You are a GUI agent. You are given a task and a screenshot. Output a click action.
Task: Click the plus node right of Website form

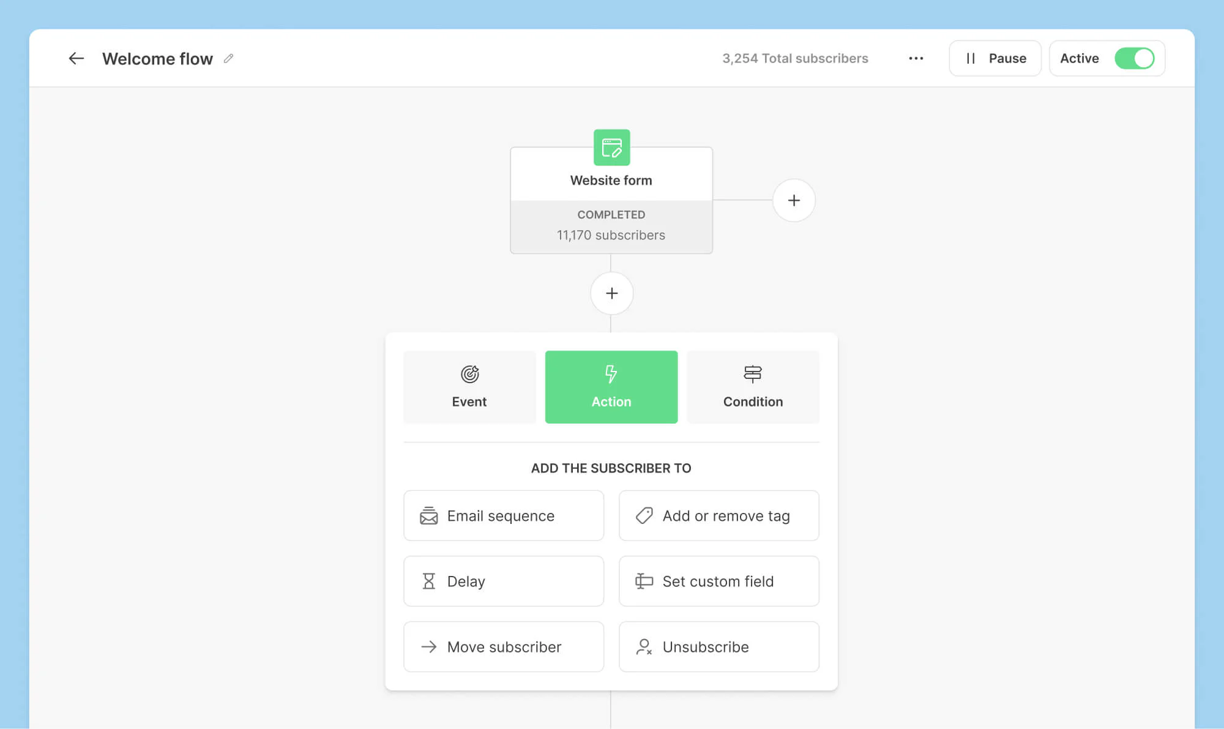(794, 200)
